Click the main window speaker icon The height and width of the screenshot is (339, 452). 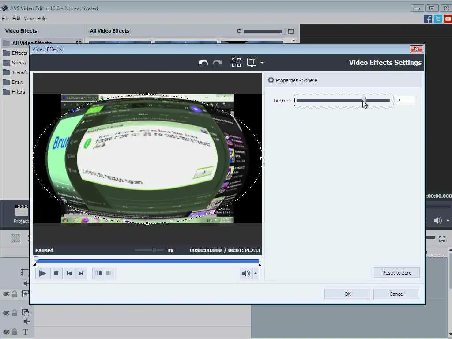(x=437, y=221)
